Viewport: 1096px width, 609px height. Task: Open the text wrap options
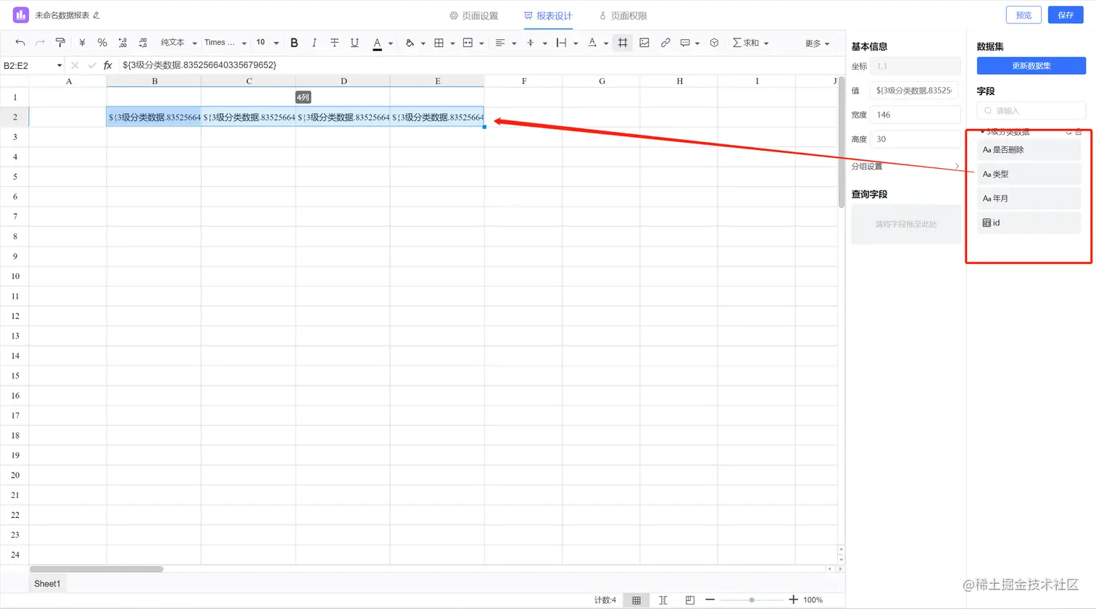pos(561,43)
